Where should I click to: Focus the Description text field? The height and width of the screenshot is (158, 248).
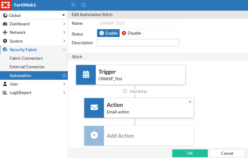coord(138,43)
